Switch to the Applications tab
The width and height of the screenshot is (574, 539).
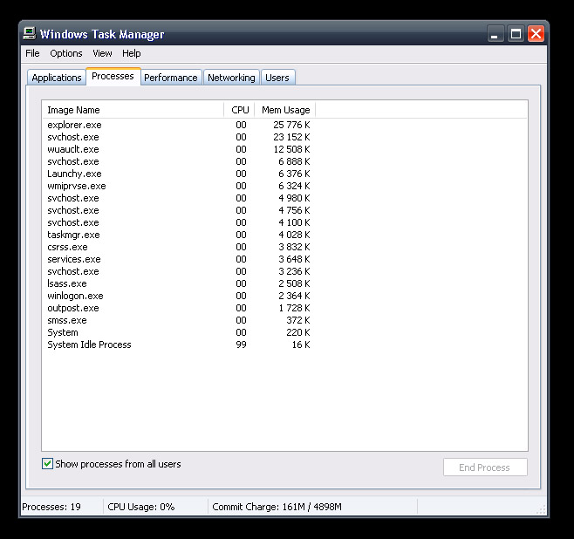click(x=57, y=78)
